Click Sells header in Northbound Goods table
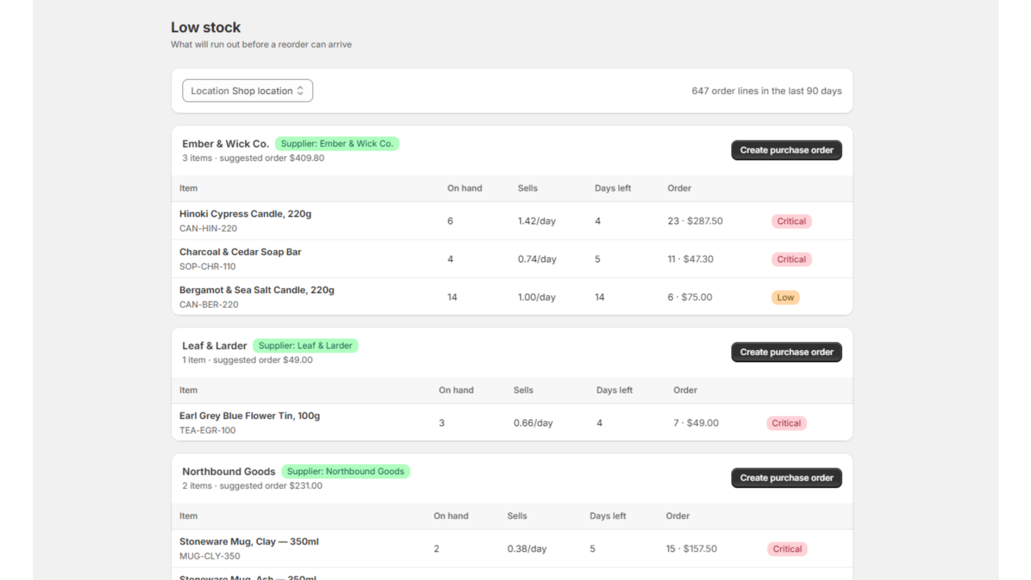This screenshot has height=580, width=1031. (517, 516)
